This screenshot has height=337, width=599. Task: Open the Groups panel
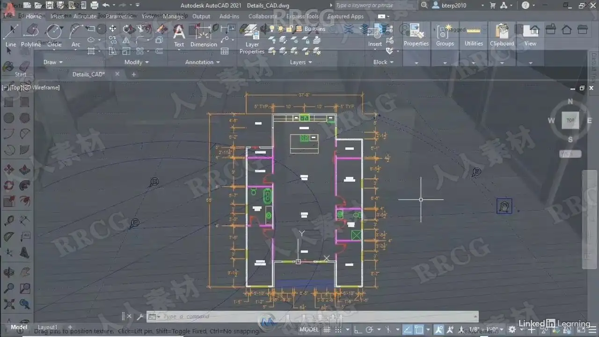445,35
